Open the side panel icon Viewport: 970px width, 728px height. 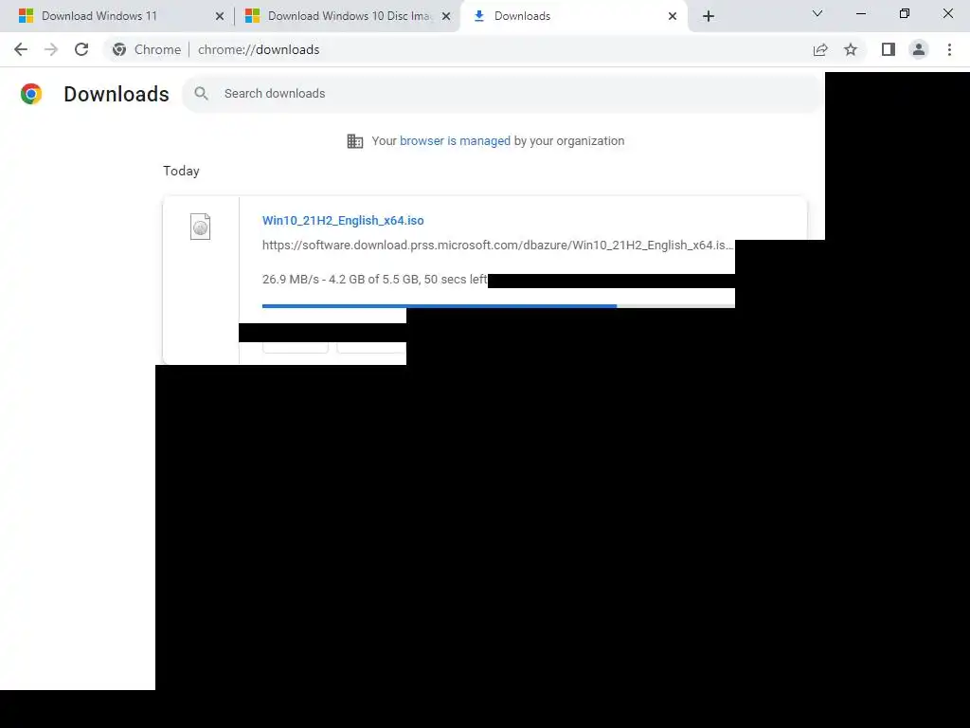click(x=889, y=49)
